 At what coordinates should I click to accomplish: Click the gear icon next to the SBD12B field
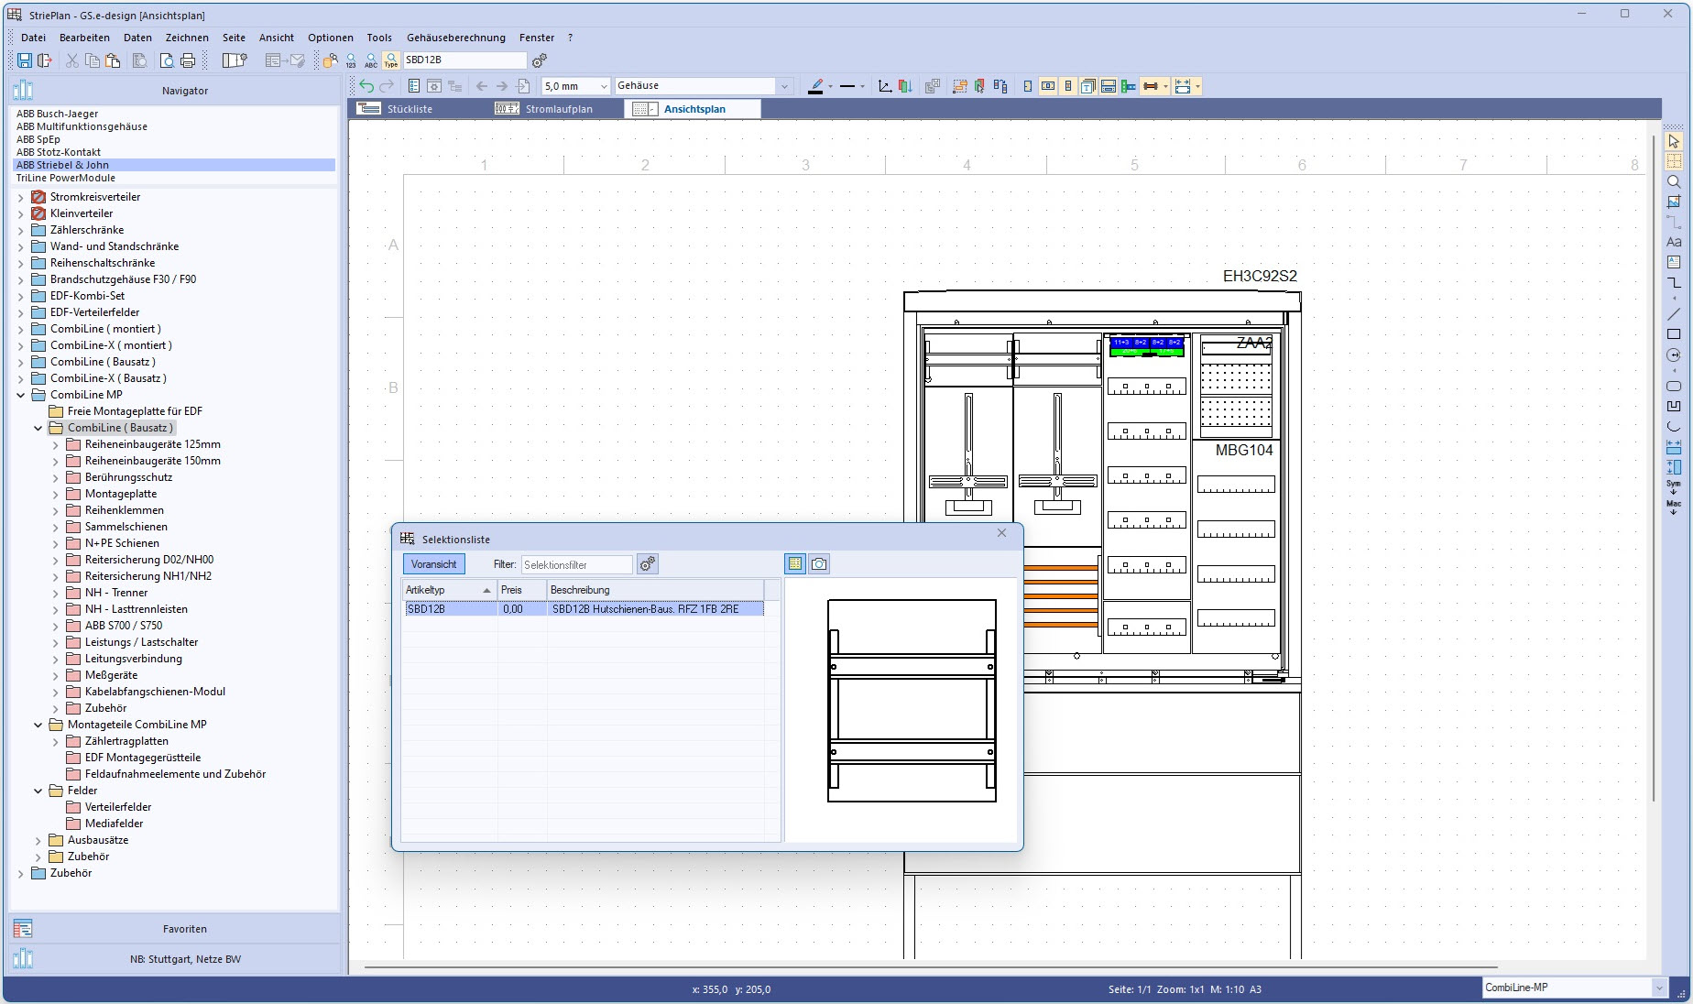point(540,60)
